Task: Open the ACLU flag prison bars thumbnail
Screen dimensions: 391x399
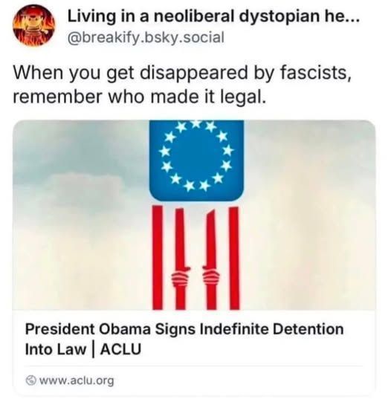Action: [x=194, y=215]
